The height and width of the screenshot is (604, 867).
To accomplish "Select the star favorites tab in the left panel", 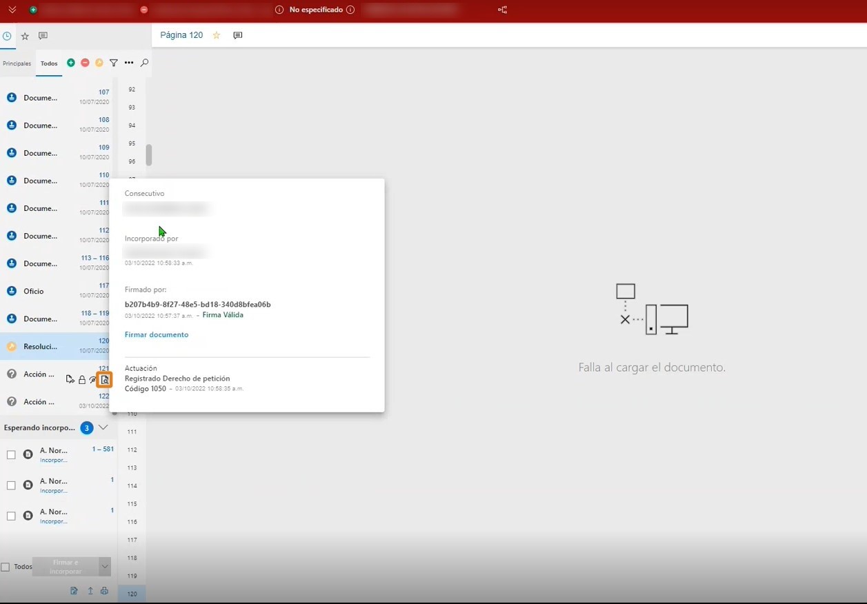I will pyautogui.click(x=25, y=36).
